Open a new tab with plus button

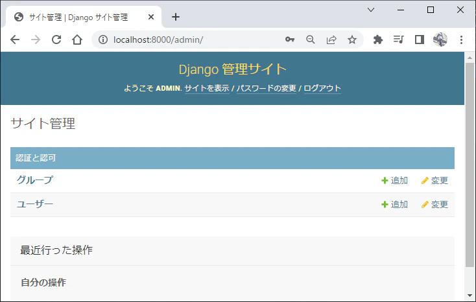[176, 17]
